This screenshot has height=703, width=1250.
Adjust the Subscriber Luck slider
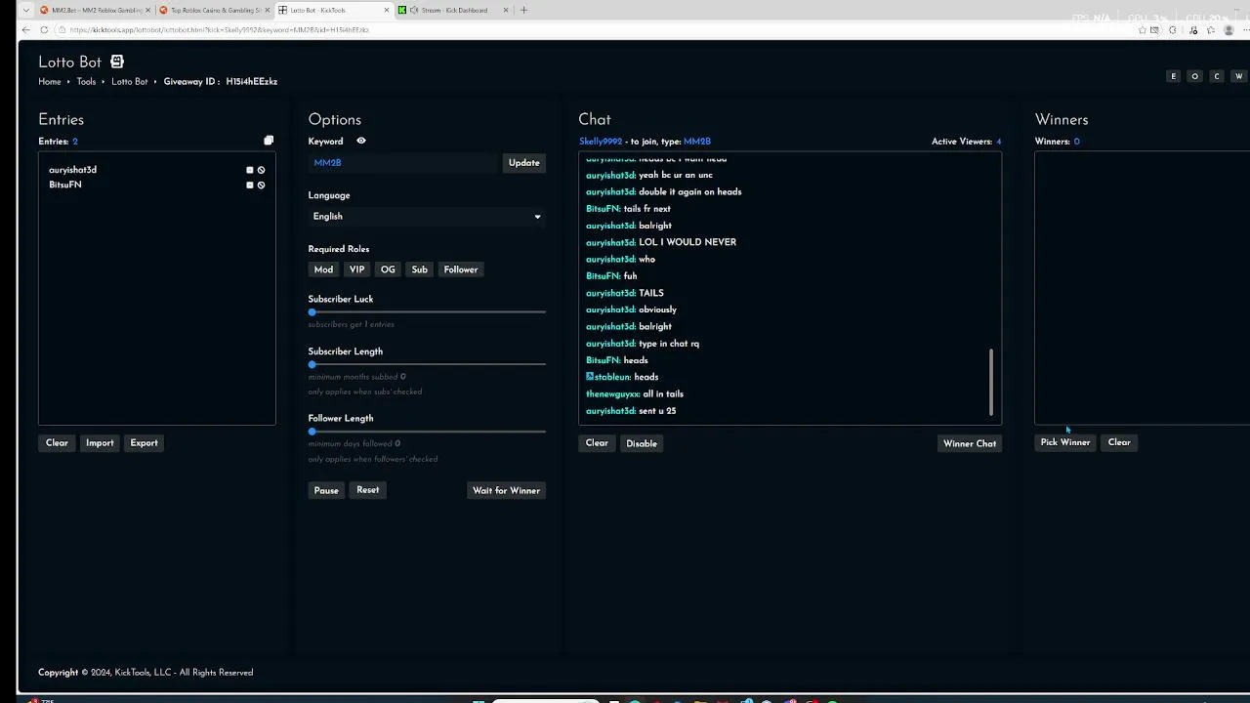point(427,311)
